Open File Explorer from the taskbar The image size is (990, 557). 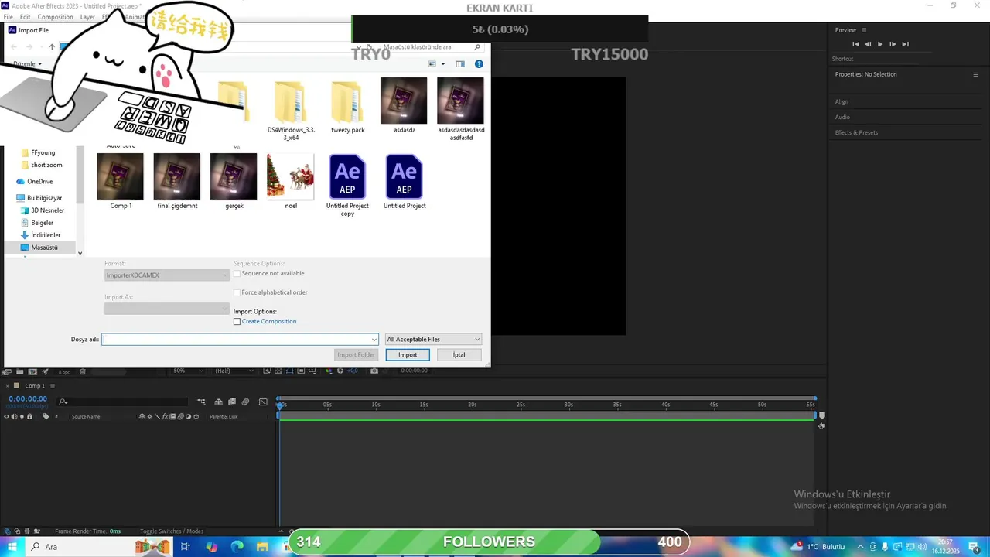pyautogui.click(x=263, y=547)
